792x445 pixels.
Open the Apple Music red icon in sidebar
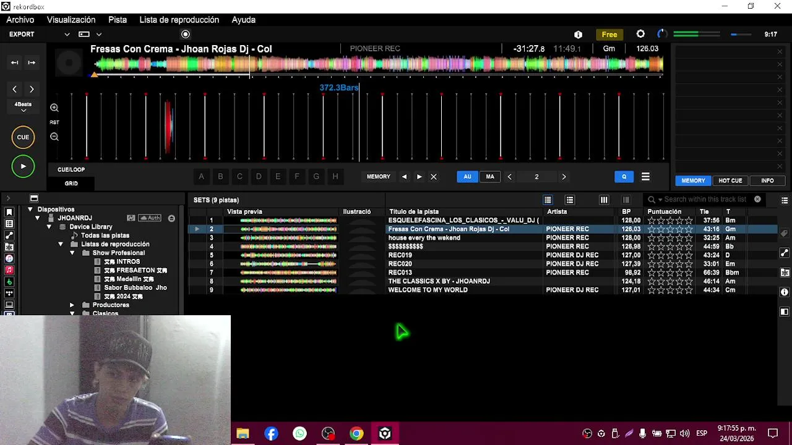coord(9,270)
